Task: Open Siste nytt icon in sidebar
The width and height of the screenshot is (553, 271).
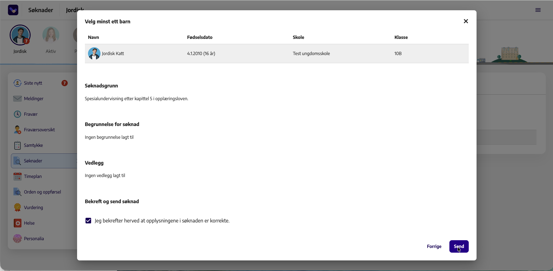Action: tap(17, 83)
